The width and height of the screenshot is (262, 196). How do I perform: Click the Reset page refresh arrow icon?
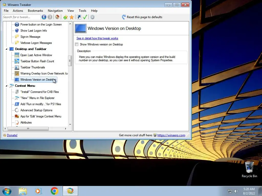124,17
